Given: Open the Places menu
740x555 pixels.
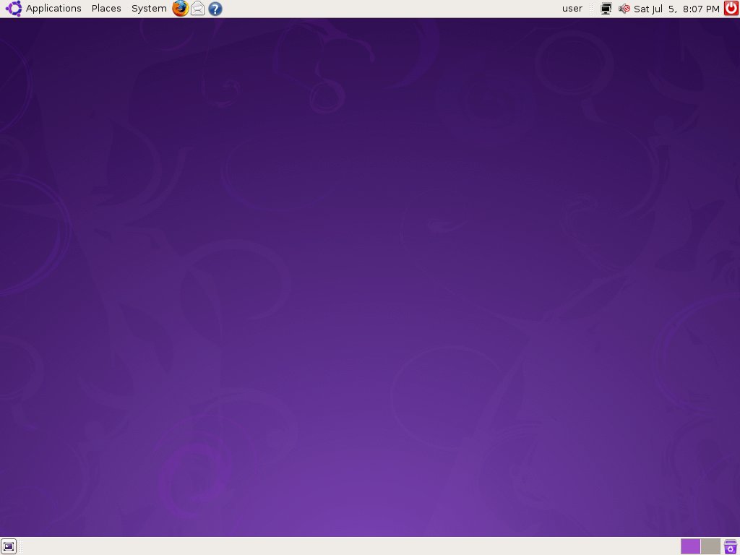Looking at the screenshot, I should pos(106,9).
